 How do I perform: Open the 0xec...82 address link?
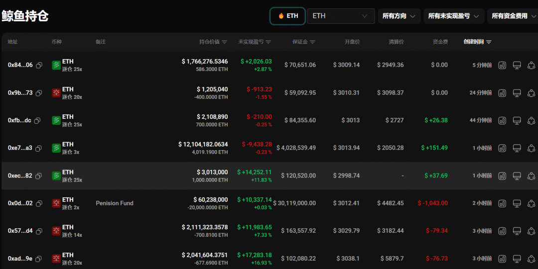(x=20, y=176)
